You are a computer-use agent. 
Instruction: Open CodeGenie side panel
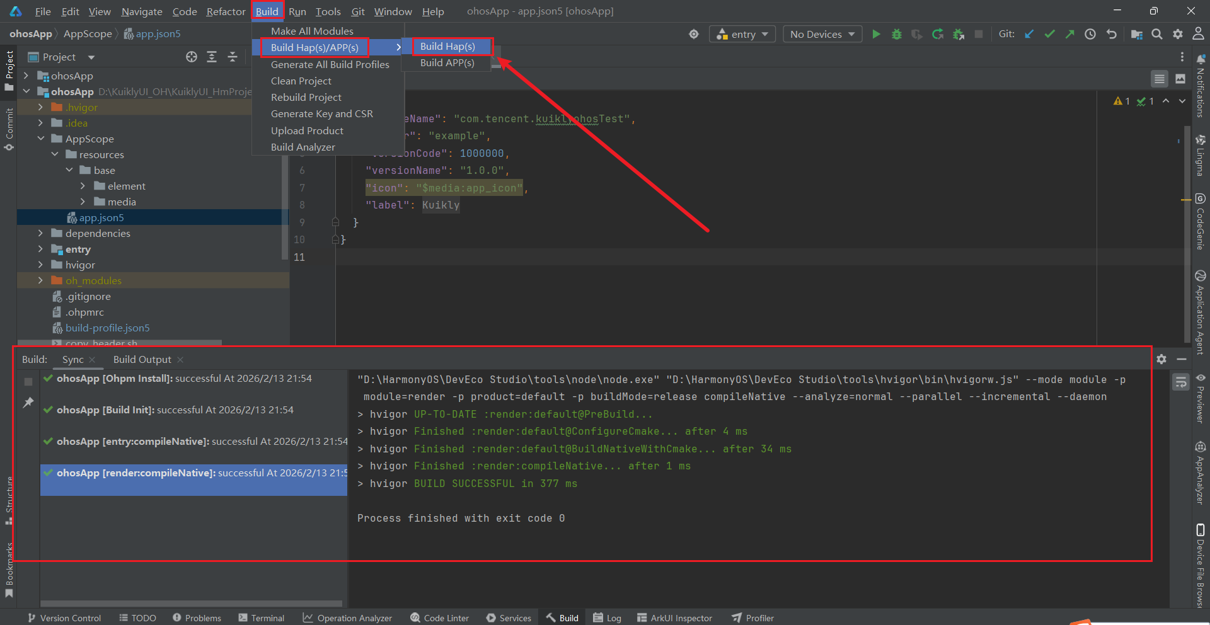[x=1201, y=222]
